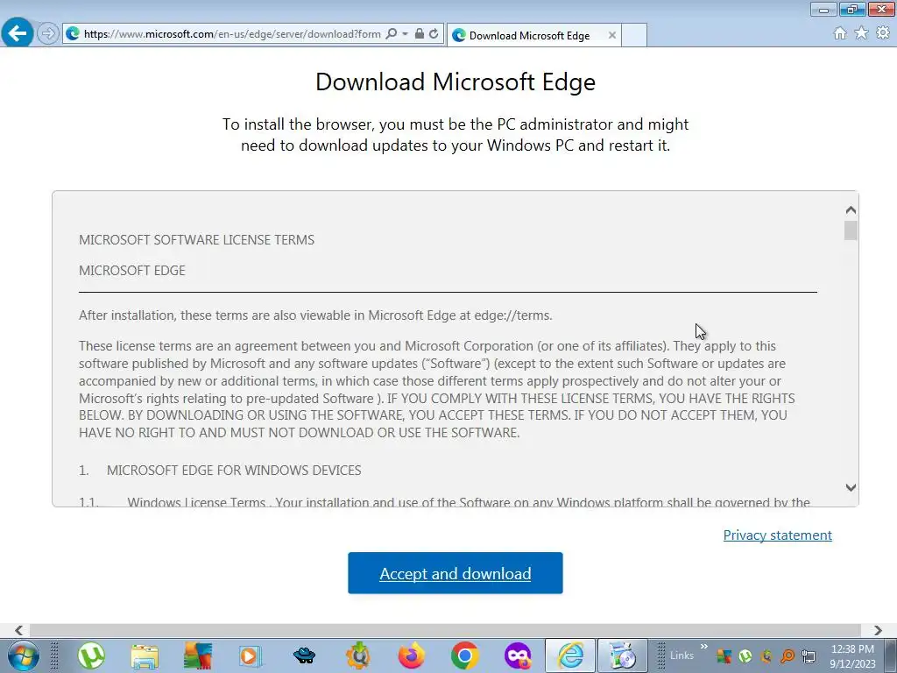
Task: Open the spy hat taskbar icon
Action: click(x=304, y=655)
